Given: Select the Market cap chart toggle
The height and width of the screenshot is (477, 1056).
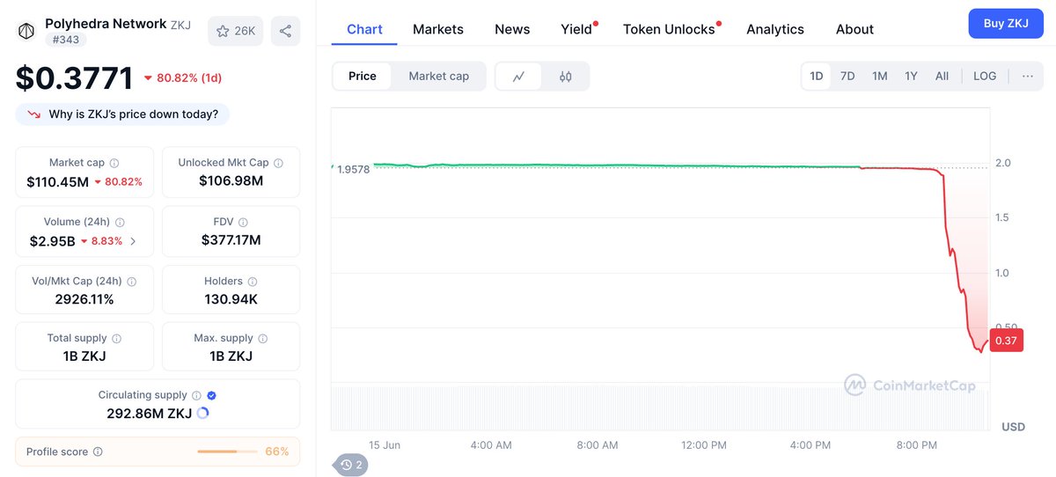Looking at the screenshot, I should point(438,77).
